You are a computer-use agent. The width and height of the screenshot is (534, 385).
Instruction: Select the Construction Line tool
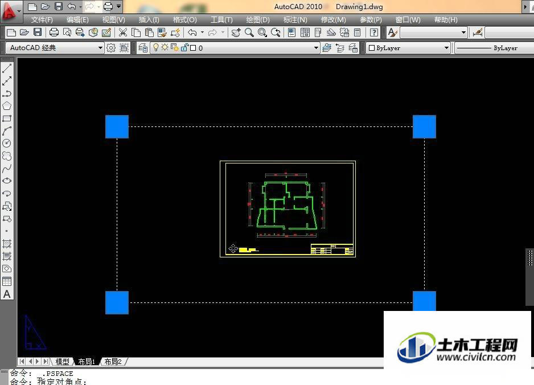click(x=7, y=81)
